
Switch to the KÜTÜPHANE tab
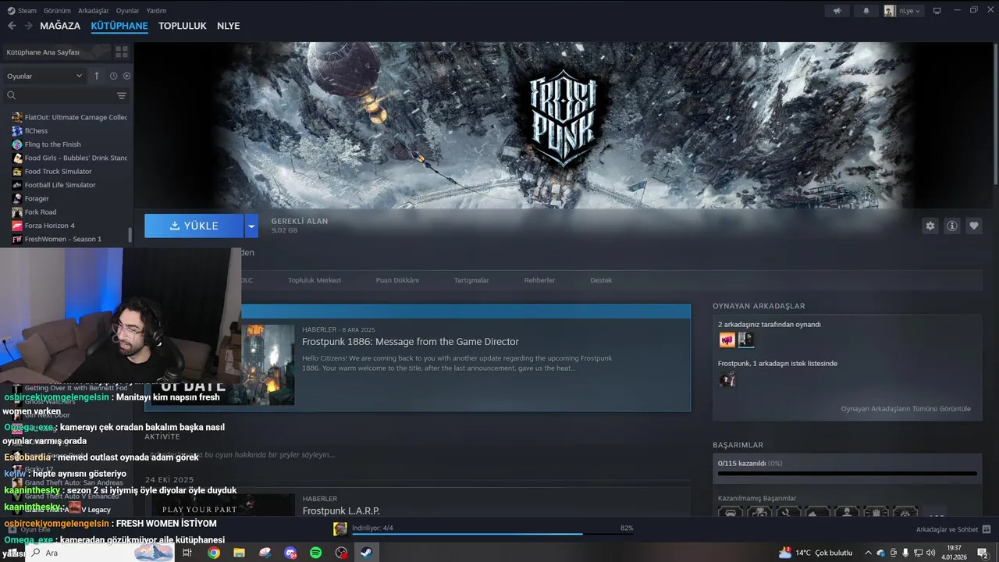119,26
